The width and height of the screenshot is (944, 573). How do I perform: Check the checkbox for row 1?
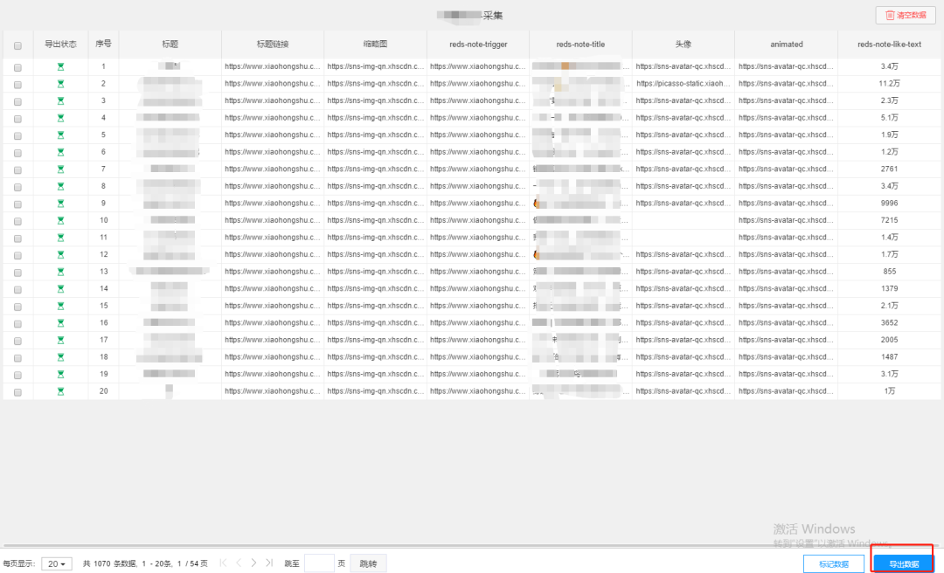coord(17,67)
